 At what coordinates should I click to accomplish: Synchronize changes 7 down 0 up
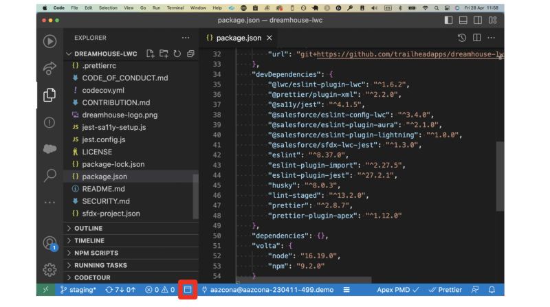tap(120, 290)
